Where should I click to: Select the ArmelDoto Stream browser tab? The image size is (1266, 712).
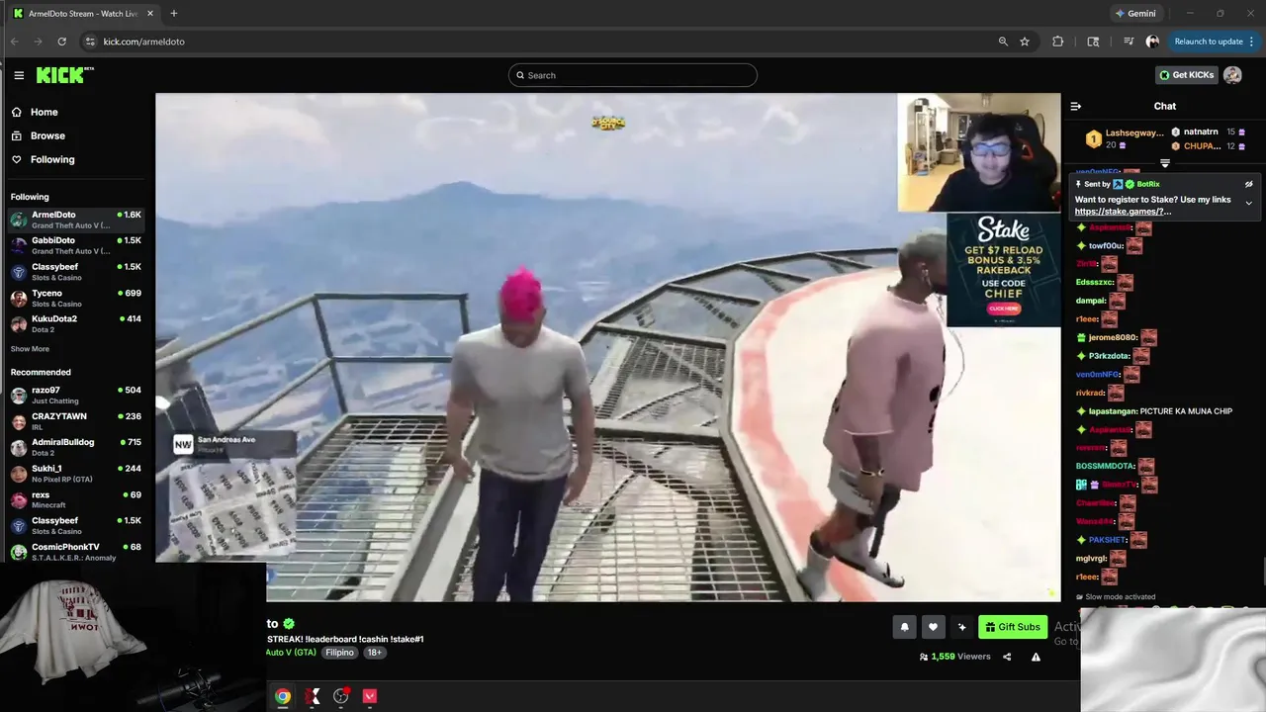pyautogui.click(x=83, y=14)
